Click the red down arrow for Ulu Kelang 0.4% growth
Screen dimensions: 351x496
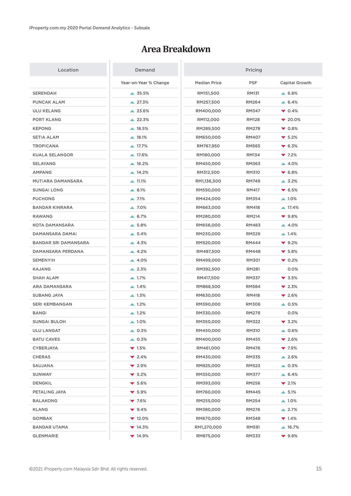[283, 111]
